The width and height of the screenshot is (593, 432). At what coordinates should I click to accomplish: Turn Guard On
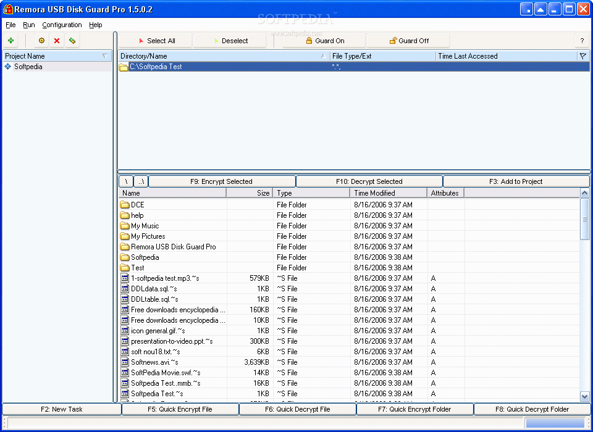click(x=324, y=41)
